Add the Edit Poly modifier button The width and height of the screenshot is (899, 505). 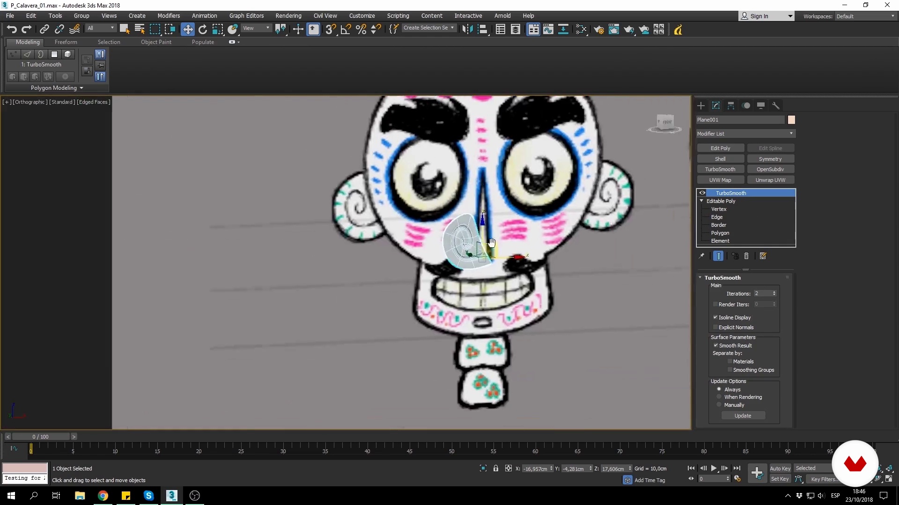point(720,148)
